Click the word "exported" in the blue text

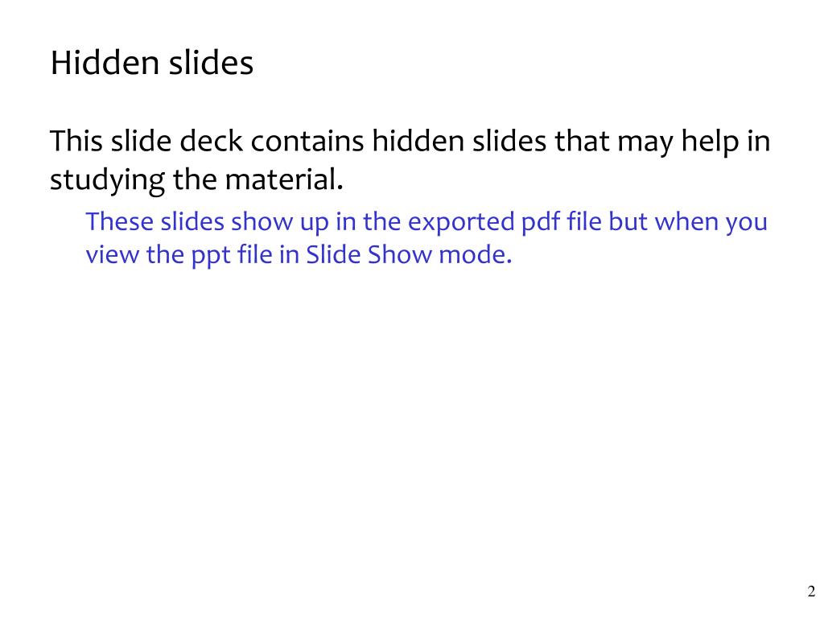coord(461,222)
